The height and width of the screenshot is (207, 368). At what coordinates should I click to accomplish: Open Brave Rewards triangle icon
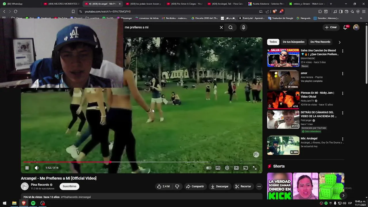[281, 11]
